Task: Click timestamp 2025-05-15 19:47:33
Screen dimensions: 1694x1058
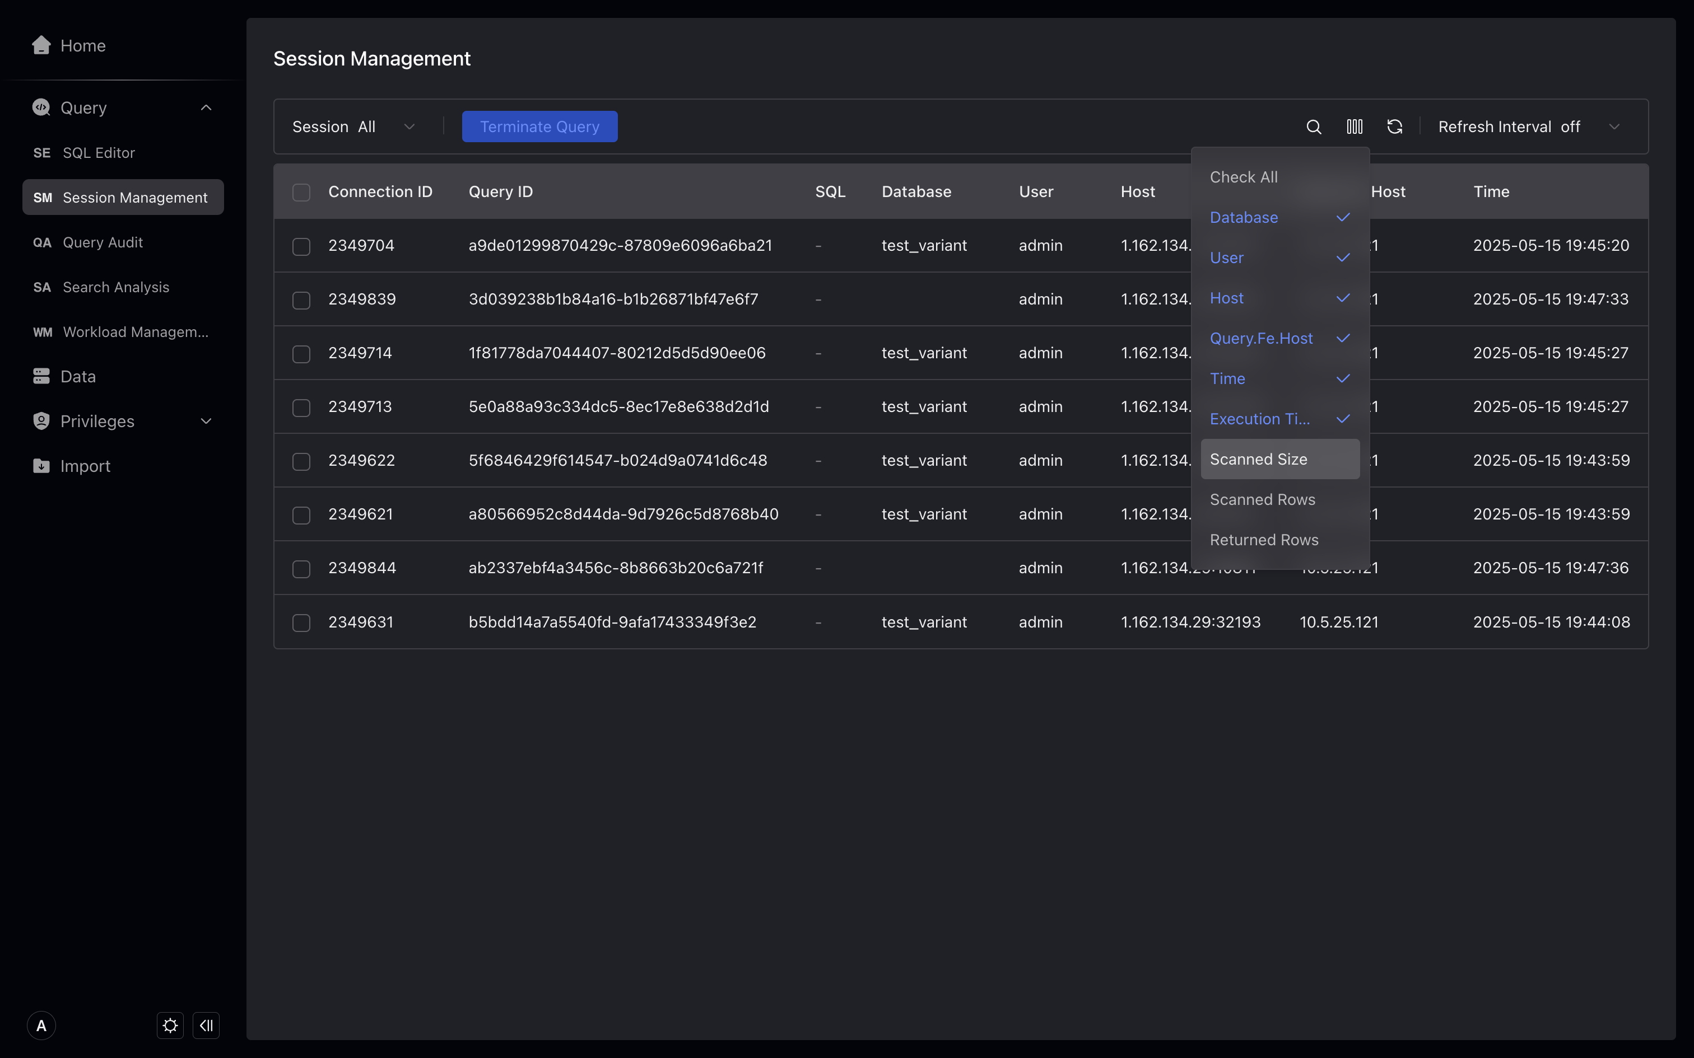Action: (x=1551, y=299)
